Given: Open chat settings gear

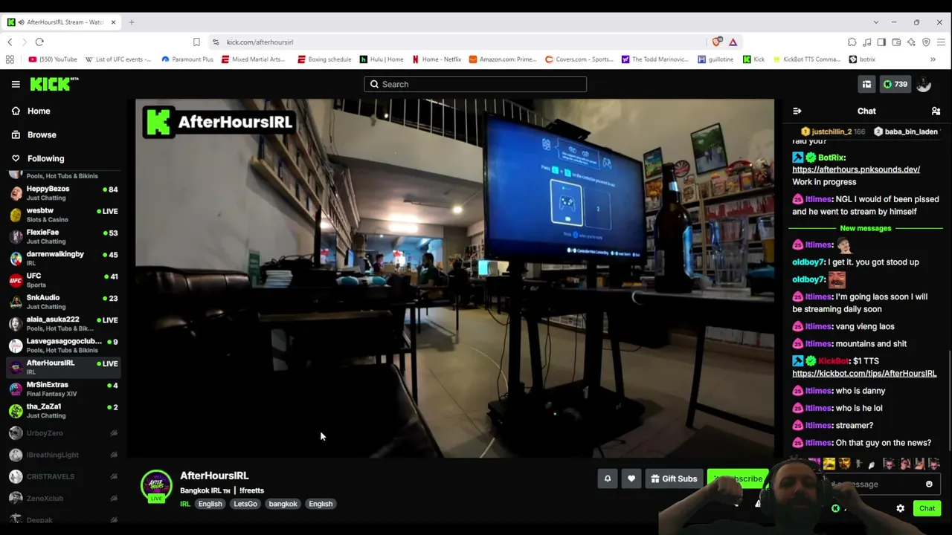Looking at the screenshot, I should [x=900, y=508].
